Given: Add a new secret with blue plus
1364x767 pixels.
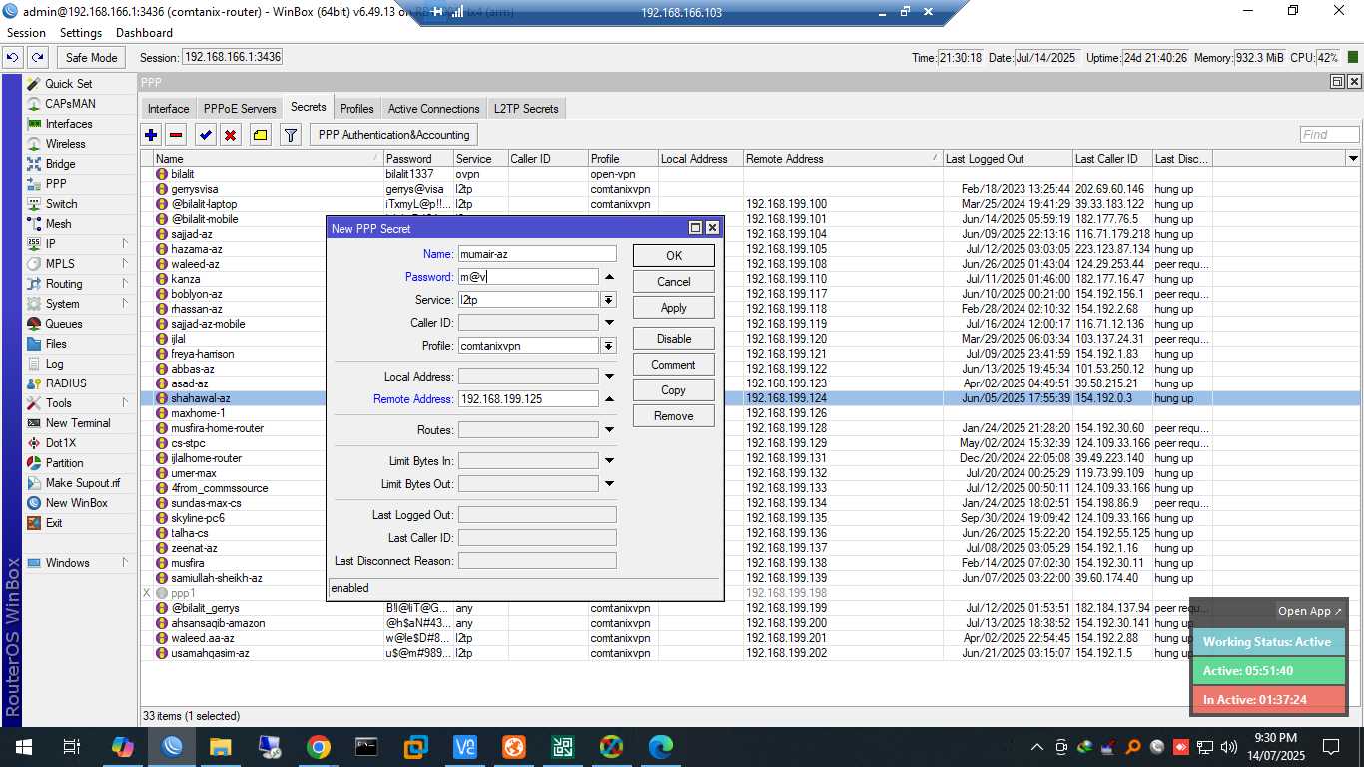Looking at the screenshot, I should [x=151, y=135].
